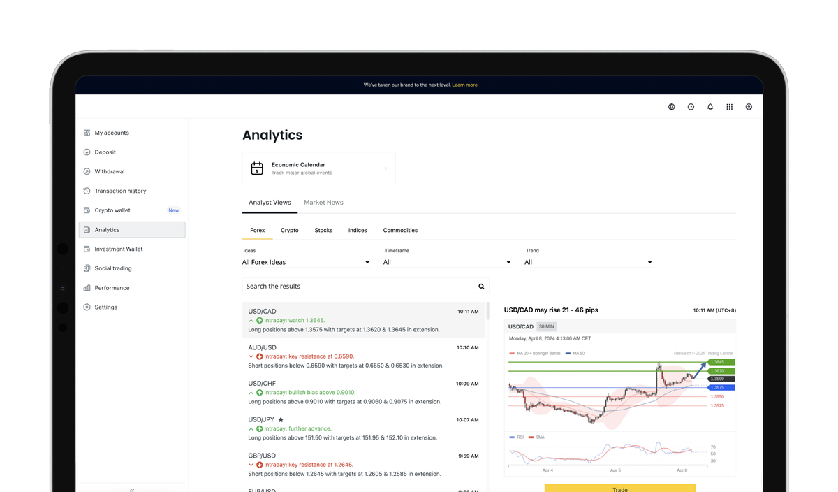838x492 pixels.
Task: Click the red down-arrow icon in GBP/USD row
Action: coord(259,465)
